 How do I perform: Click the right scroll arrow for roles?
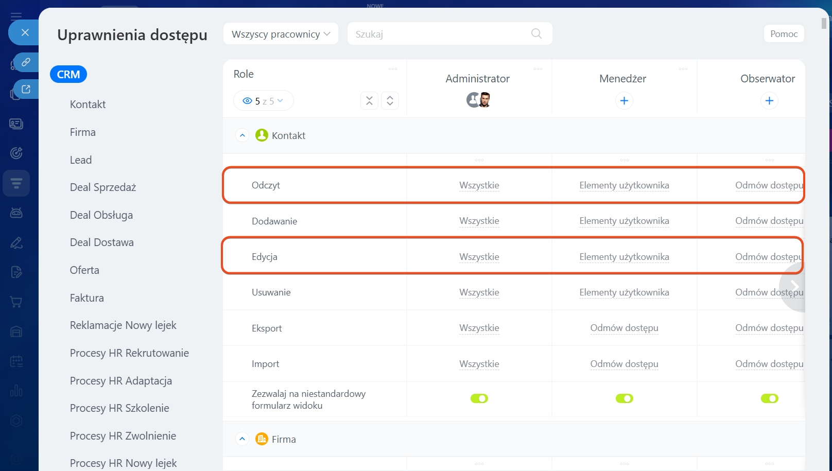794,286
